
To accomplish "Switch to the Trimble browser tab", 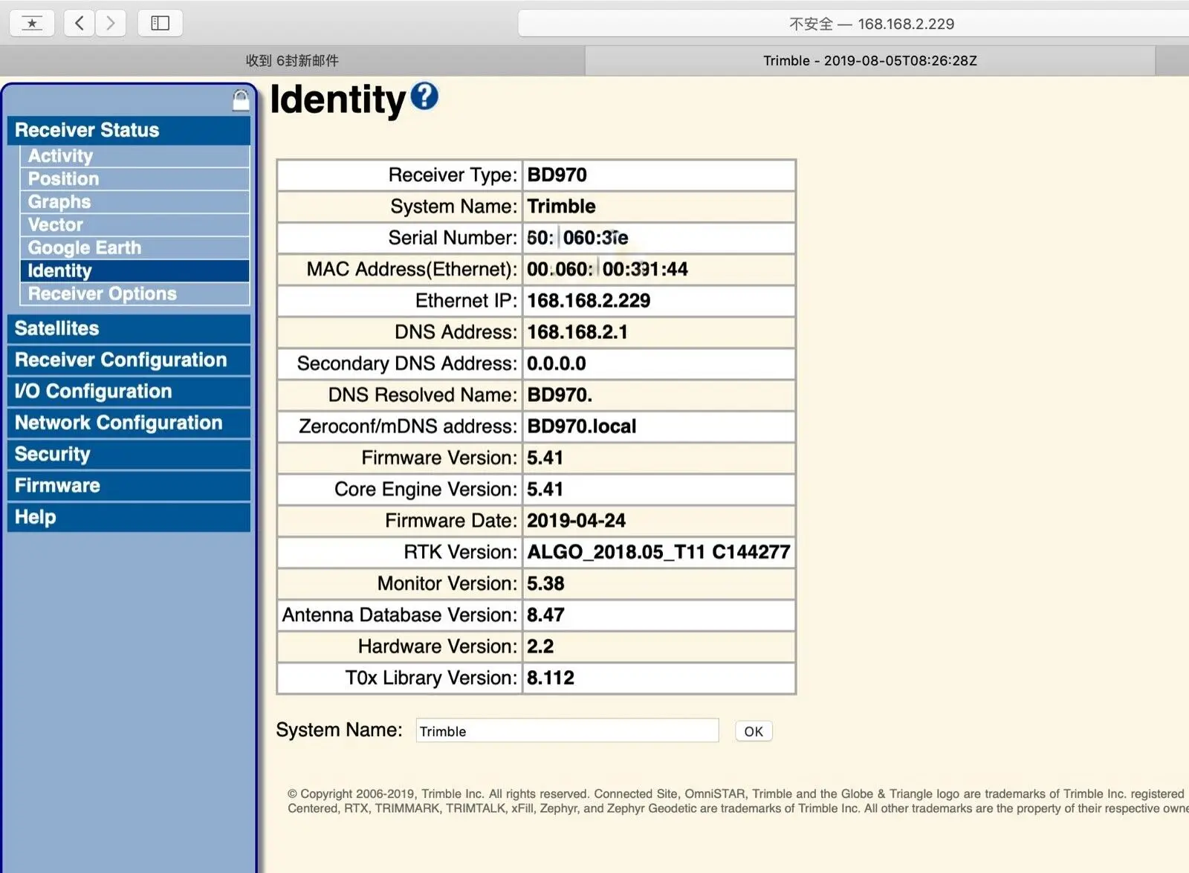I will click(x=869, y=61).
